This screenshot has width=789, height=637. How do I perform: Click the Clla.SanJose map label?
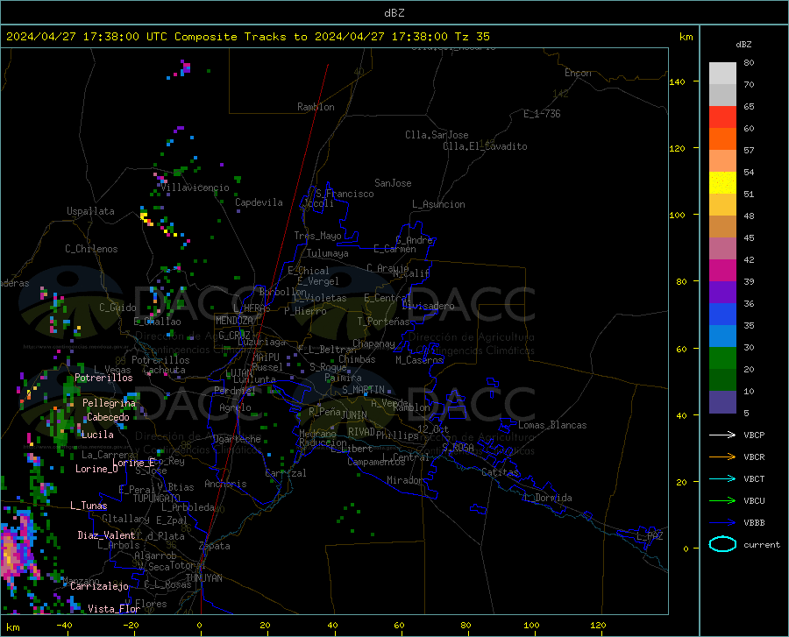pos(437,135)
